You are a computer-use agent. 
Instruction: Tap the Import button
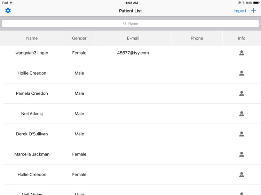(240, 11)
